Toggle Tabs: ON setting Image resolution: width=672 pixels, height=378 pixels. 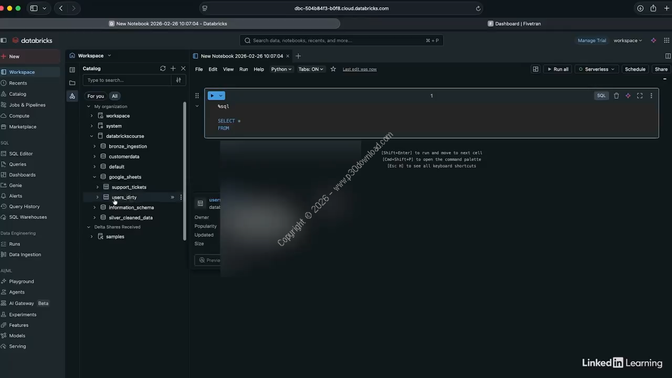tap(311, 69)
